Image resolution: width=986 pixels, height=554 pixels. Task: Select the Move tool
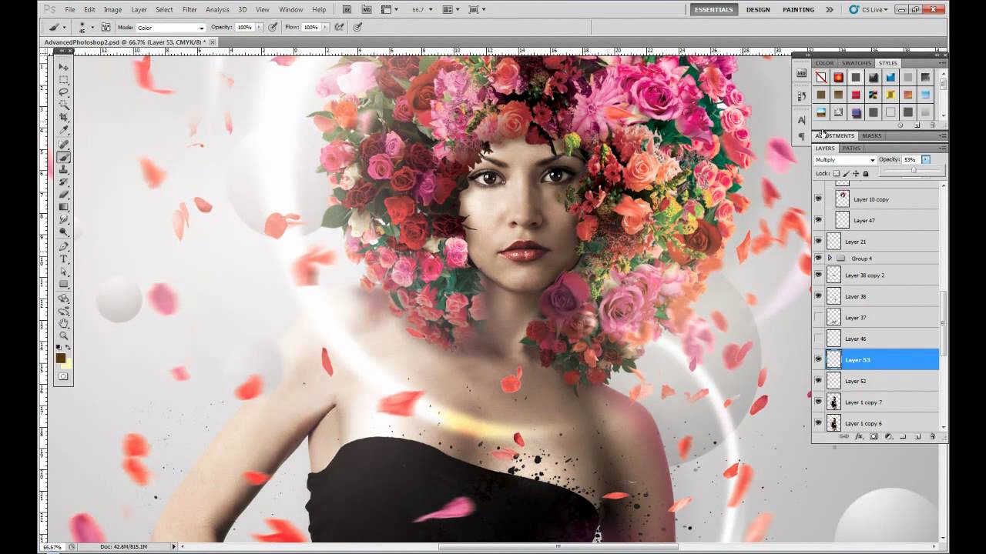click(64, 67)
